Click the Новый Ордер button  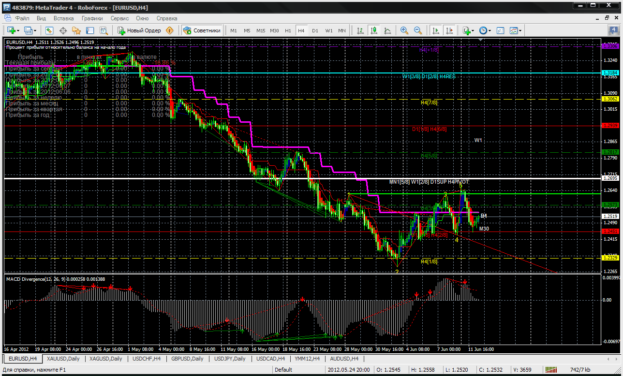[x=139, y=30]
